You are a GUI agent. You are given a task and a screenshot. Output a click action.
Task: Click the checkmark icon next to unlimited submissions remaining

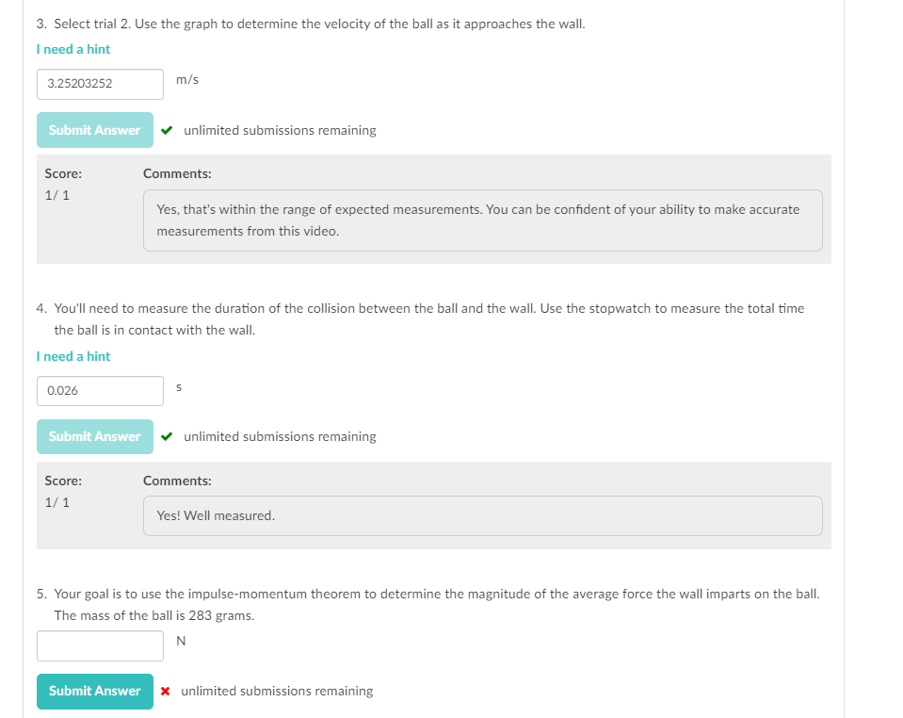pos(167,130)
